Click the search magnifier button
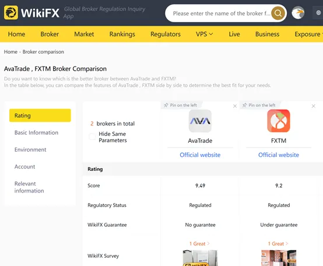The height and width of the screenshot is (266, 323). tap(278, 13)
